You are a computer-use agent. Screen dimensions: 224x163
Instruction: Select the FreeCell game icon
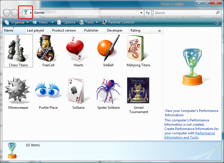pyautogui.click(x=48, y=48)
